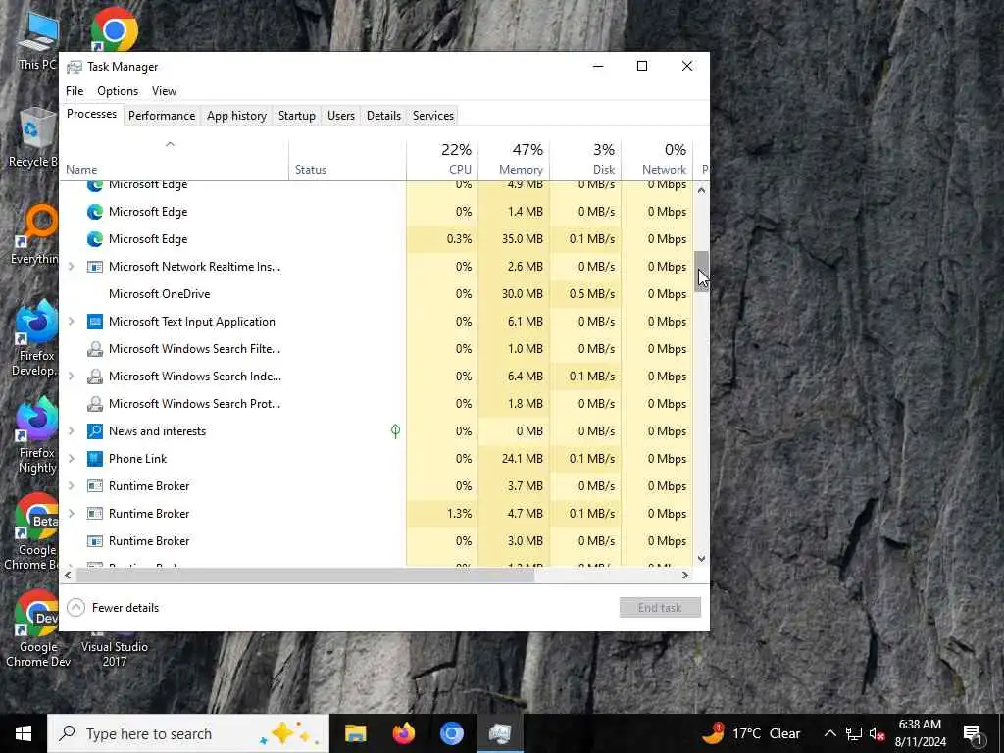This screenshot has width=1004, height=753.
Task: Click vertical scrollbar down arrow
Action: click(x=702, y=558)
